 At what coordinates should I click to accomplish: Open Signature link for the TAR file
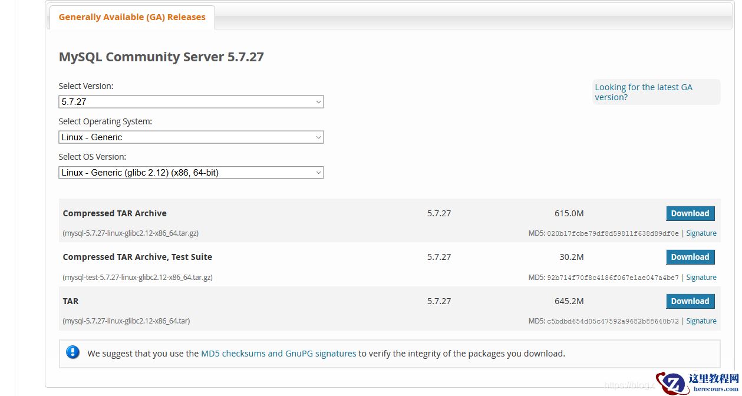(701, 321)
